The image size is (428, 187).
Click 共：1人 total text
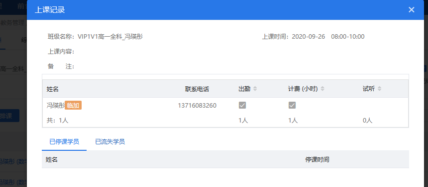tap(58, 121)
